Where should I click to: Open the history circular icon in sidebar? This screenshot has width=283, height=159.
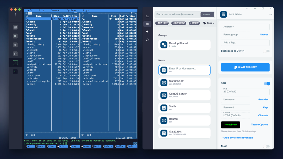147,40
